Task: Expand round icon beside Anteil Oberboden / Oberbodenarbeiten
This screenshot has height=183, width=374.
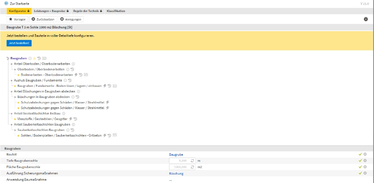Action: tap(73, 64)
